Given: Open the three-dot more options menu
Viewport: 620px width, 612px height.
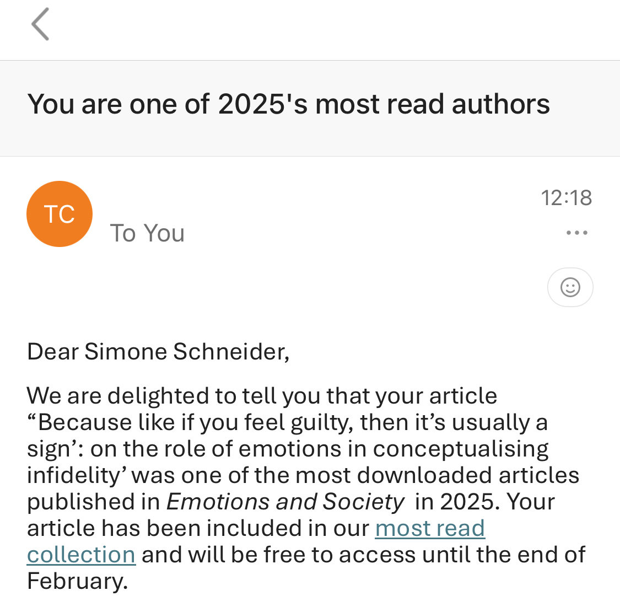Looking at the screenshot, I should (x=576, y=233).
